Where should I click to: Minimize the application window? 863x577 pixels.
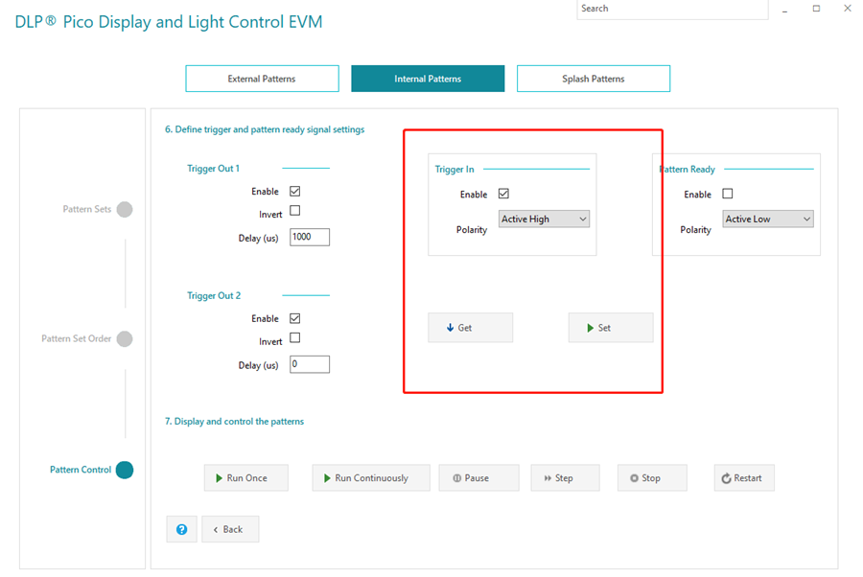[x=784, y=9]
